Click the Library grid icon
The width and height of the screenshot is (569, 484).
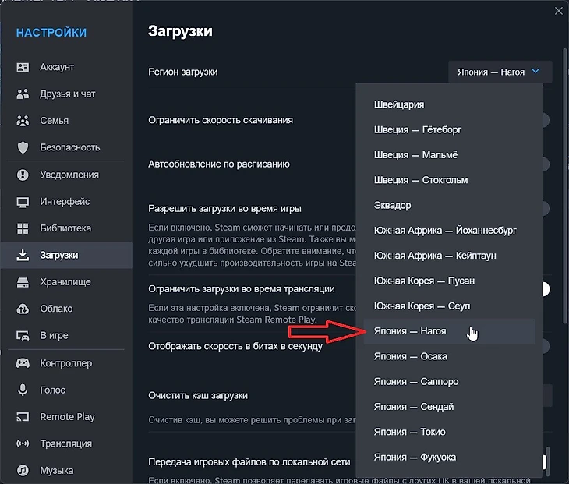pyautogui.click(x=23, y=228)
